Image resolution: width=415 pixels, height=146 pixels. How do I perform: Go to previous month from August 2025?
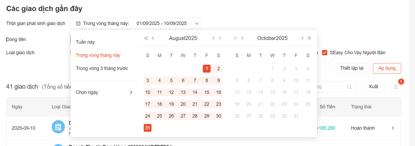153,38
